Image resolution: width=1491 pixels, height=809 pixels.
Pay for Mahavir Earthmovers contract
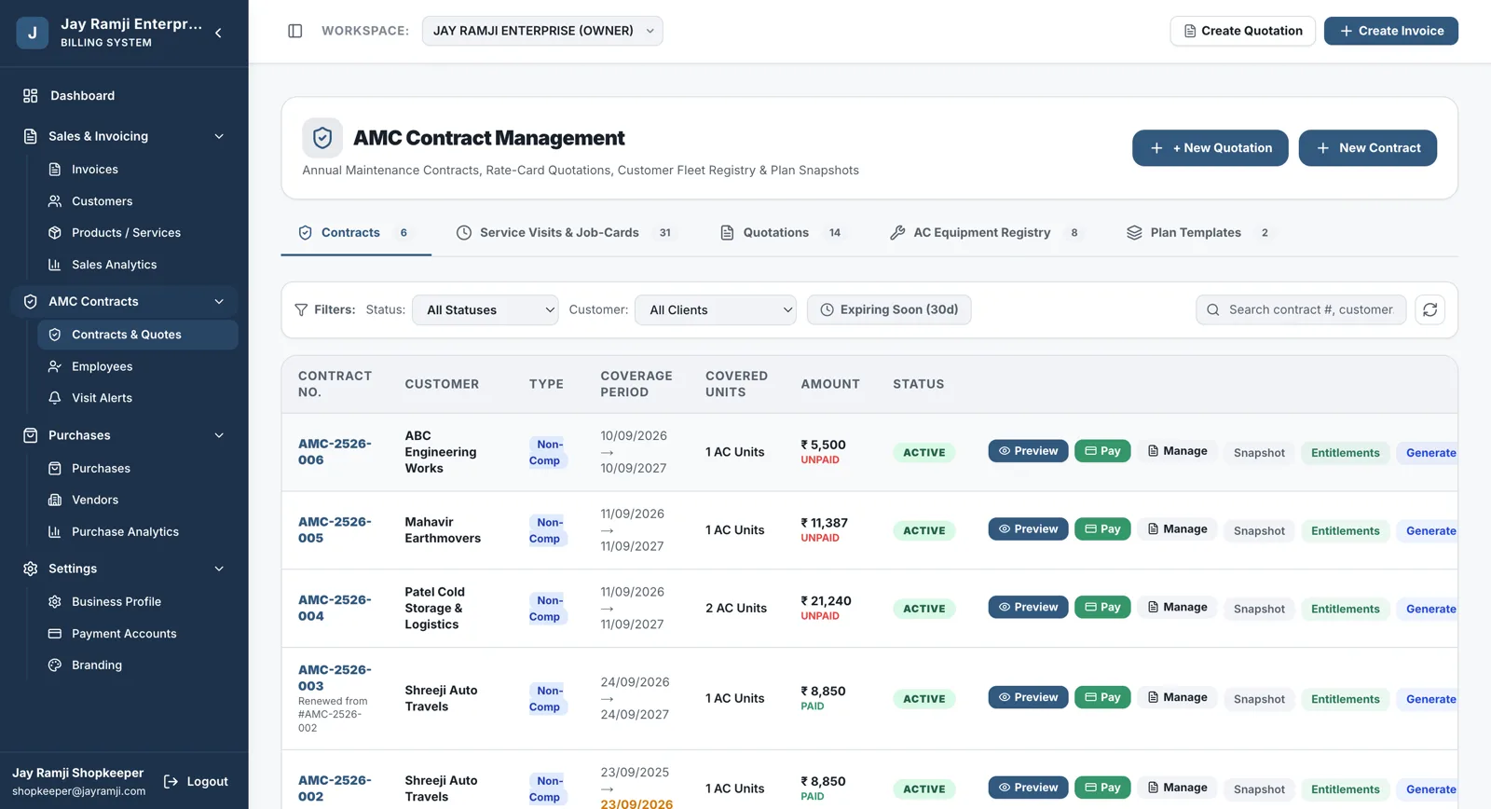(1102, 529)
